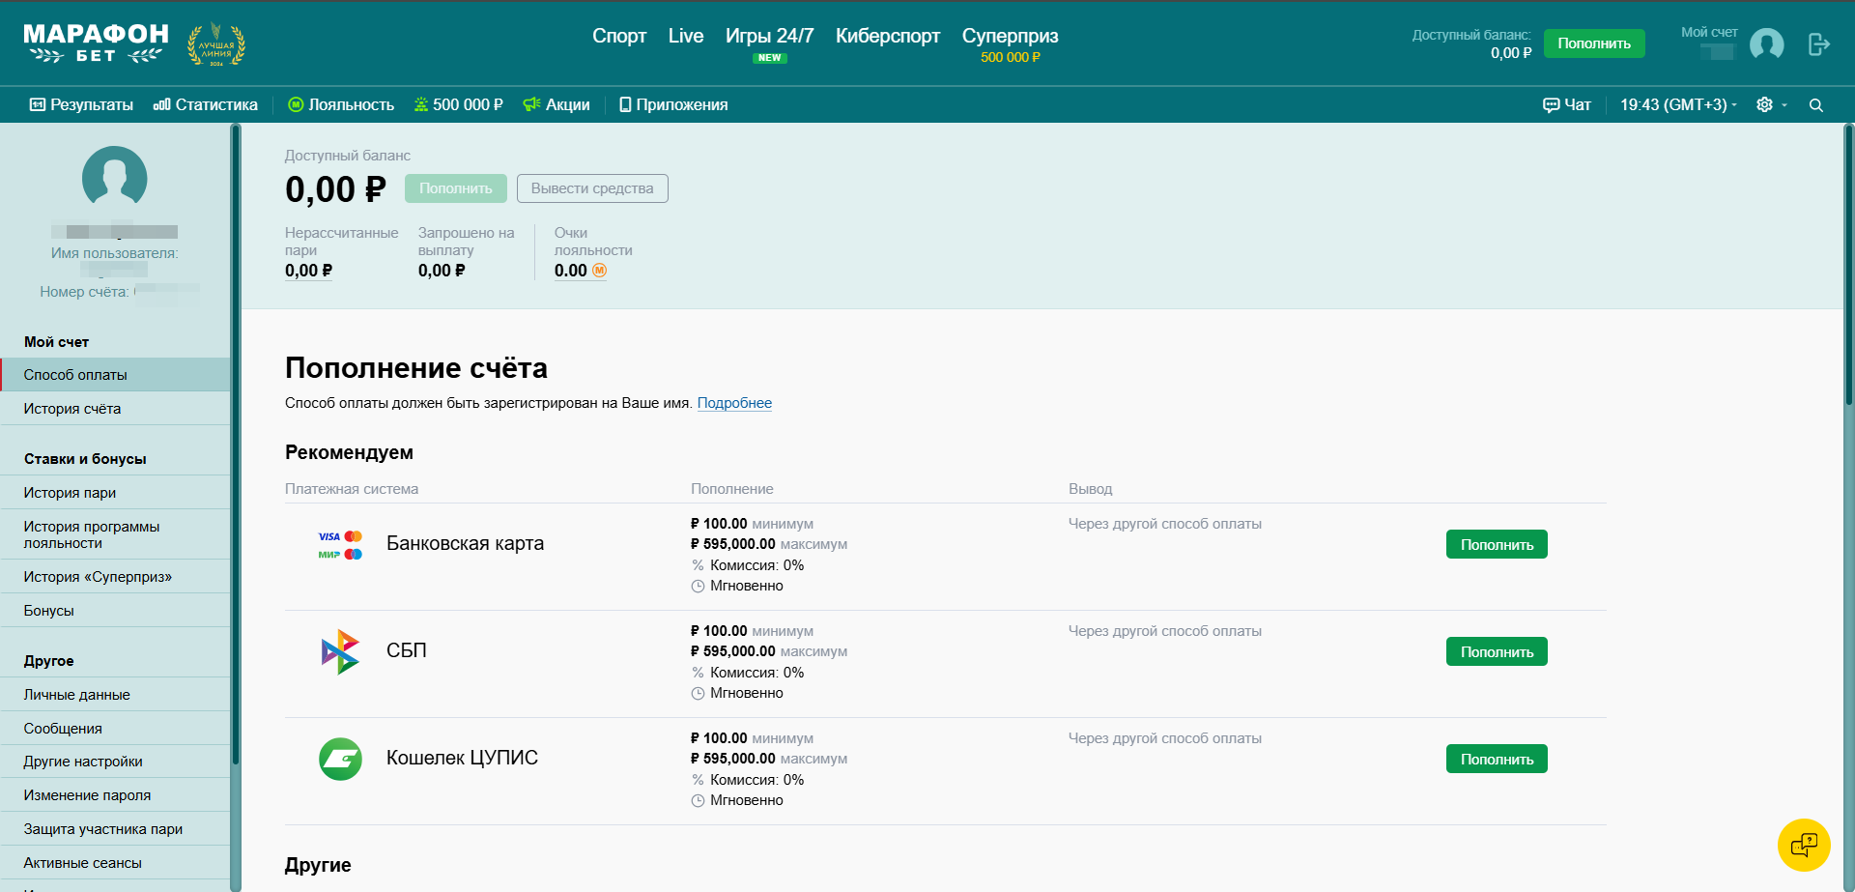
Task: Open the time zone GMT+3 dropdown
Action: pos(1678,105)
